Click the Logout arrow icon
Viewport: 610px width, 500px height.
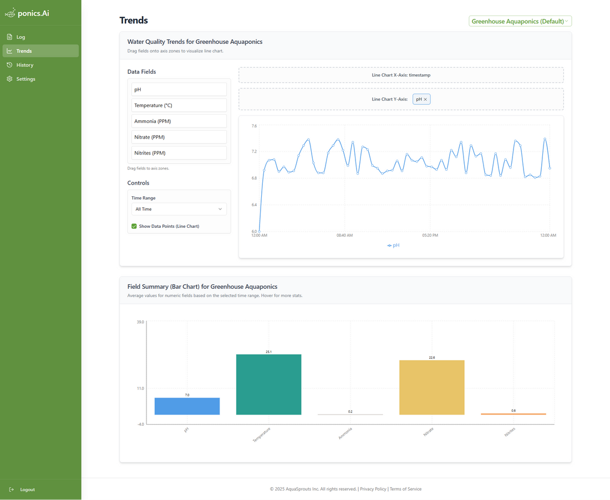coord(12,489)
